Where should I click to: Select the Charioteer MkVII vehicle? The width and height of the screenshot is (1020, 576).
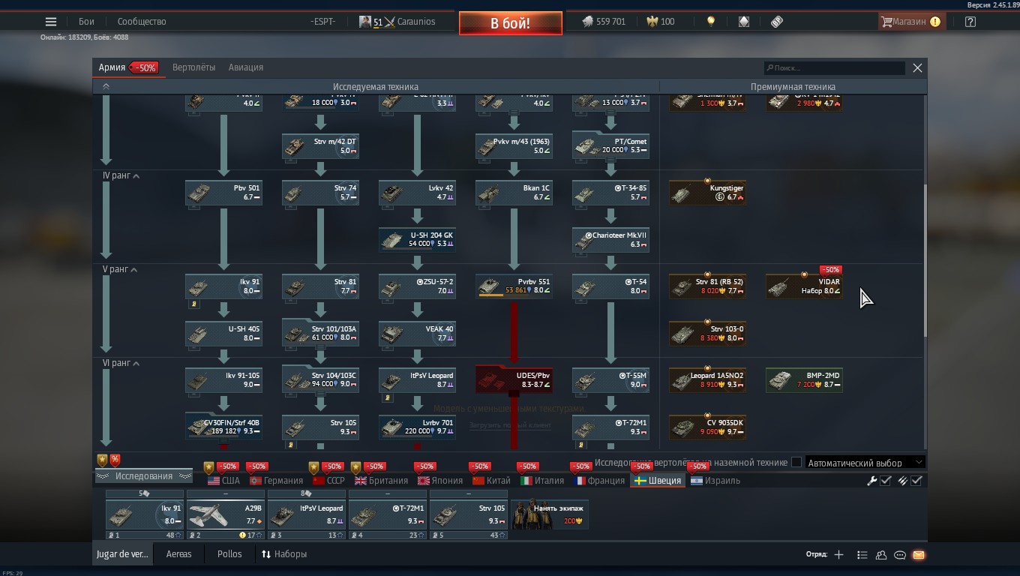611,240
